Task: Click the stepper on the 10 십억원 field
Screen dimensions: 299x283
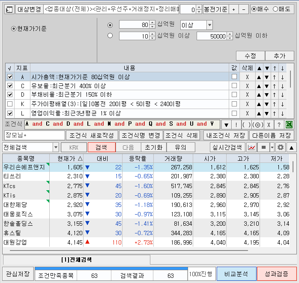Action: point(152,36)
